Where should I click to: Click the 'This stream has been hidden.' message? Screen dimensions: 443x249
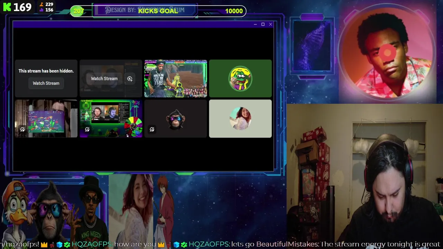(x=46, y=71)
